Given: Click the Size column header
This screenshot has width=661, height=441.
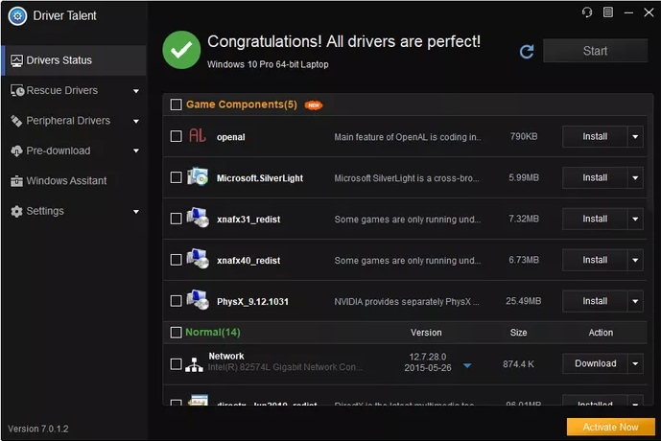Looking at the screenshot, I should click(x=518, y=333).
